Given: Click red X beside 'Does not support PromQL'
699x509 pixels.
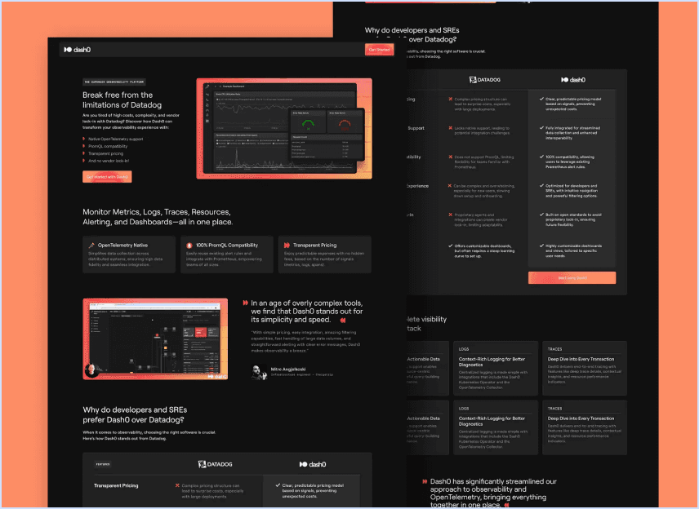Looking at the screenshot, I should (450, 157).
